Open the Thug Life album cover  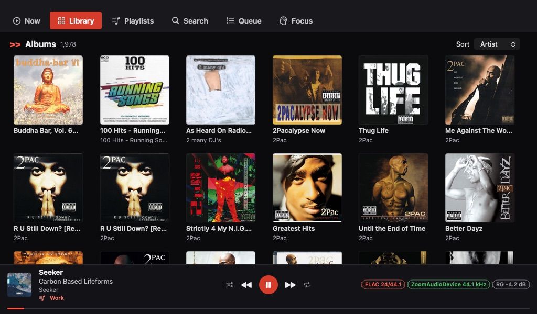click(x=393, y=90)
